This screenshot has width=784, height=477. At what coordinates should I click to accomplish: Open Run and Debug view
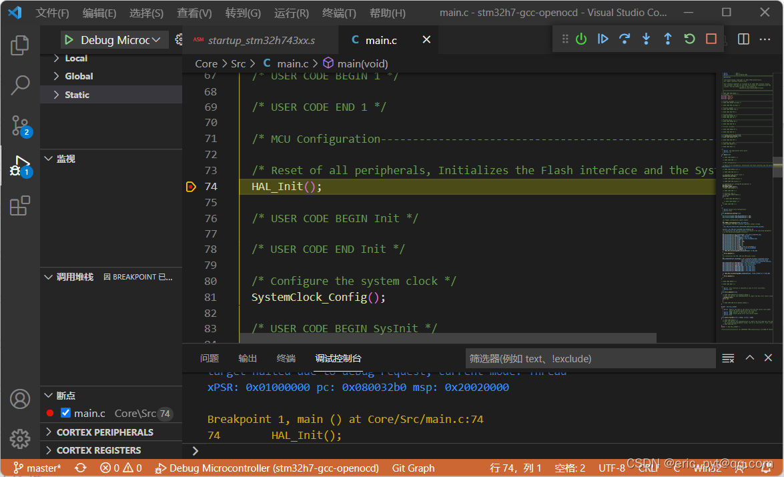point(21,165)
